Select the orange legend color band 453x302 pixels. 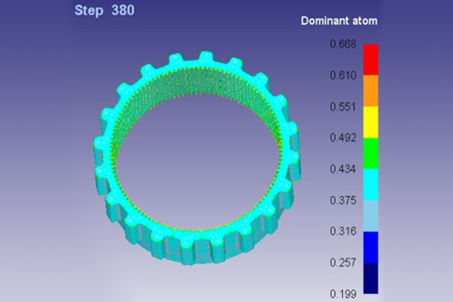(370, 91)
